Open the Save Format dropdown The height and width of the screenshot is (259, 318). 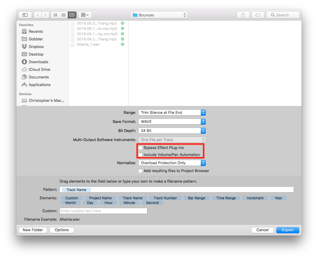pyautogui.click(x=172, y=122)
